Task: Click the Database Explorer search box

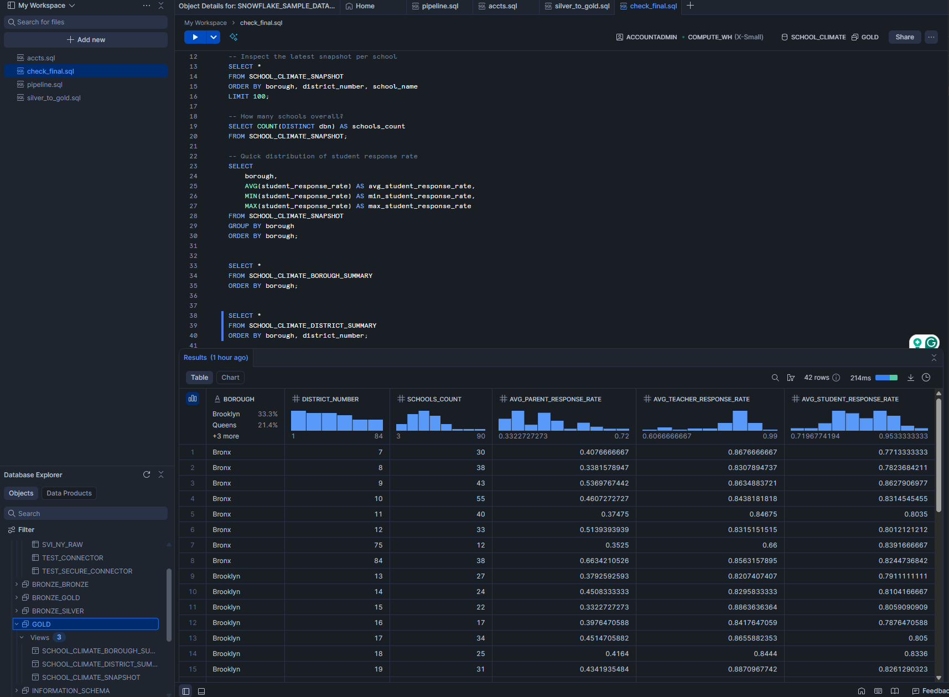Action: [86, 514]
